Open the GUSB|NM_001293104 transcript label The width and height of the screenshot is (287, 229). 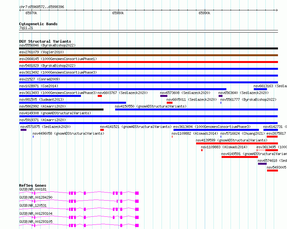pos(36,213)
